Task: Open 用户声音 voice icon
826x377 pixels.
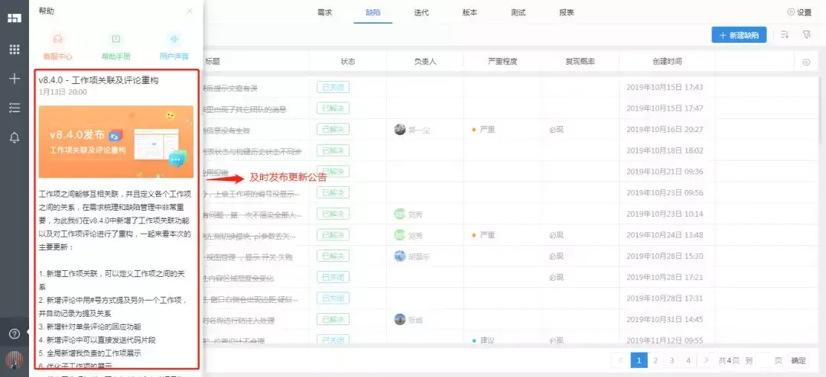Action: tap(174, 39)
